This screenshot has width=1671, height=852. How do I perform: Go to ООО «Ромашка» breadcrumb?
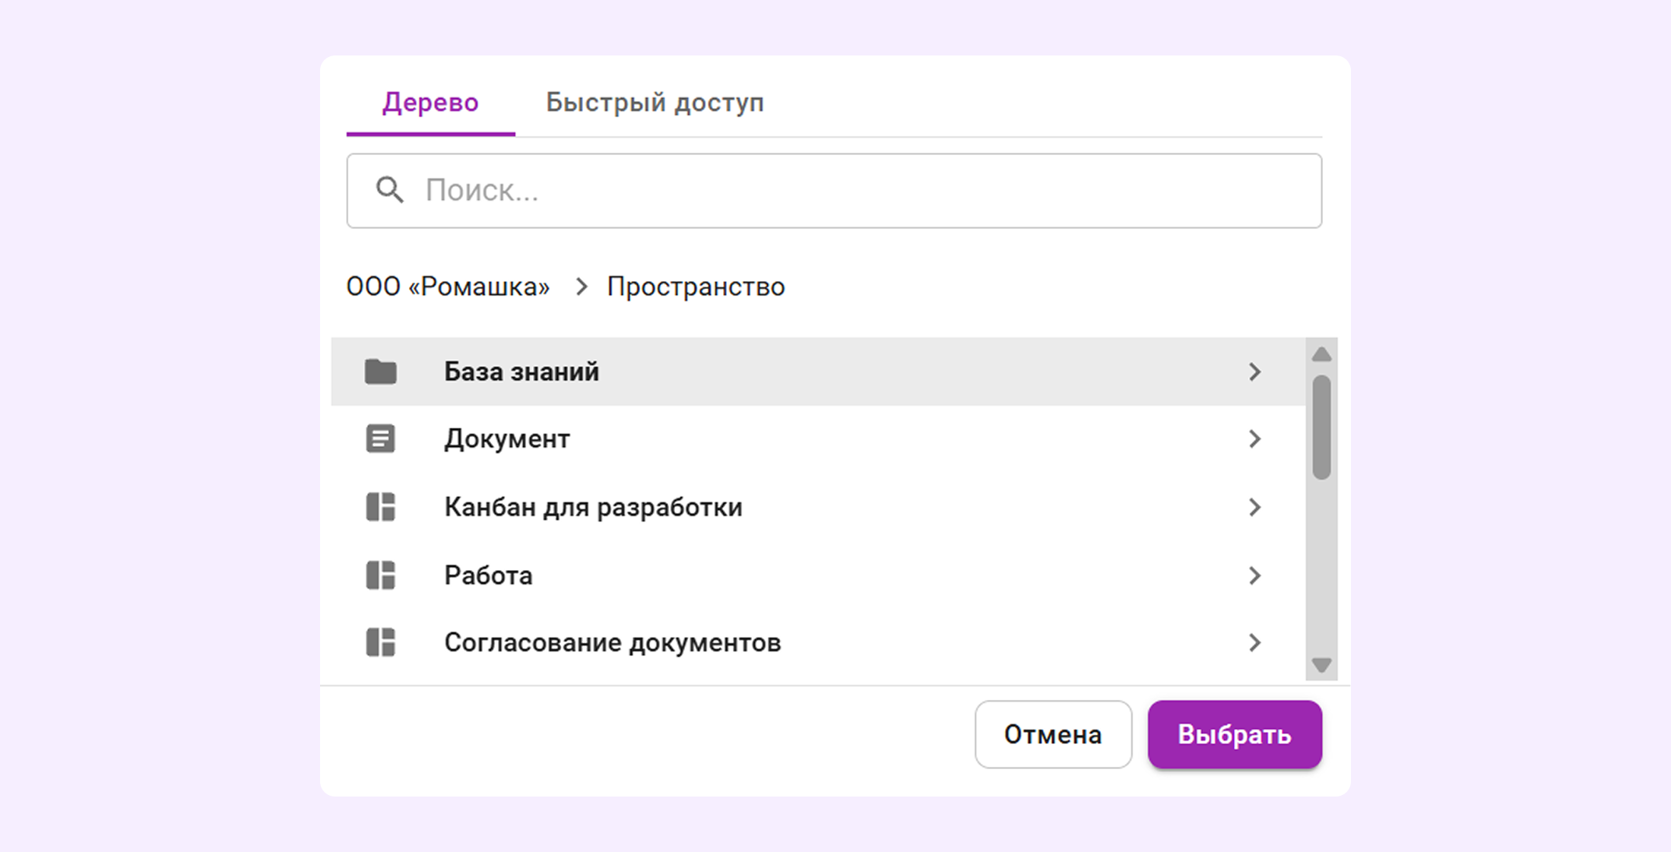pos(448,287)
